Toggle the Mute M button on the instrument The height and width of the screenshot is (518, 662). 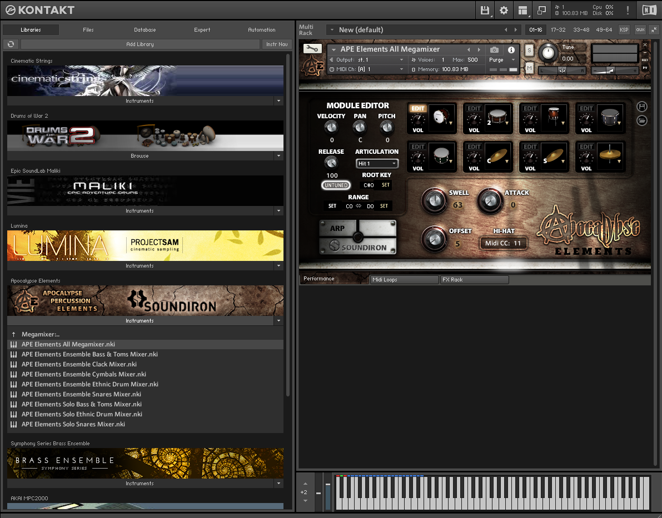529,68
